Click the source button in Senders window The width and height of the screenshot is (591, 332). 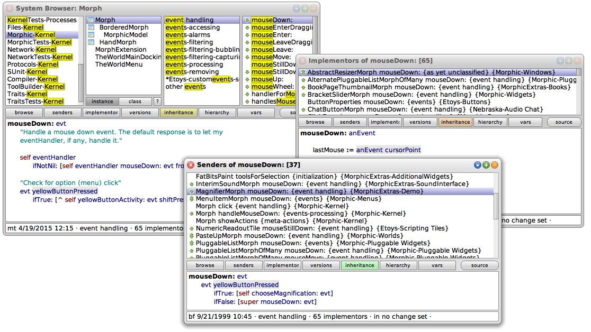[x=479, y=265]
